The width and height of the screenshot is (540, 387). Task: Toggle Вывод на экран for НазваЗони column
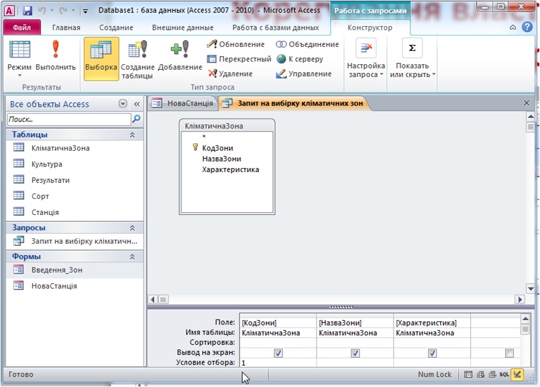tap(355, 353)
